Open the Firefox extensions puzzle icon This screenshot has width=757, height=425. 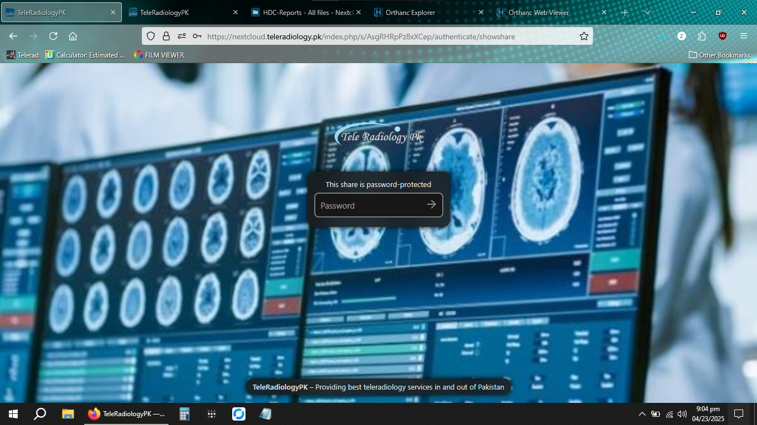tap(702, 36)
